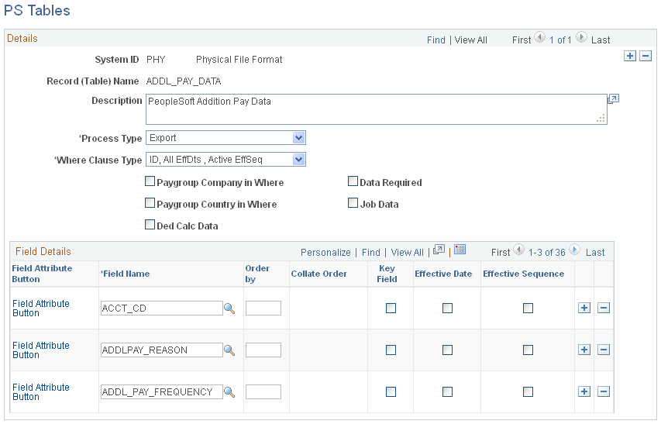Delete the Details row with minus icon
The image size is (661, 424).
(x=646, y=56)
